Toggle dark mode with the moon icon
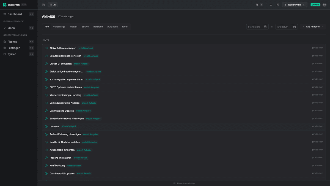The image size is (330, 186). coord(270,5)
